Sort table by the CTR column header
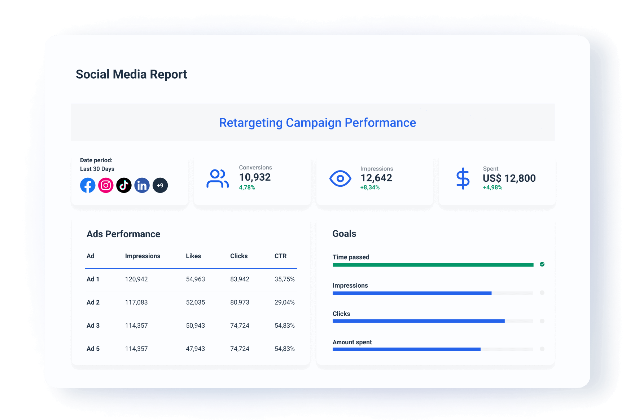This screenshot has width=635, height=420. [281, 256]
